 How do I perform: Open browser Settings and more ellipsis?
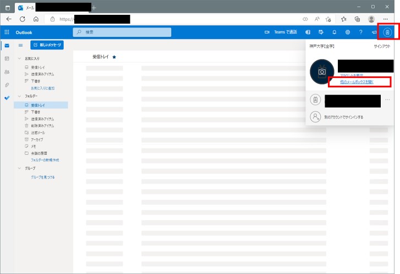pyautogui.click(x=386, y=19)
